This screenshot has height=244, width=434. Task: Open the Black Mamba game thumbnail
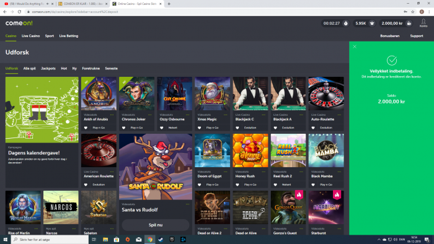326,150
